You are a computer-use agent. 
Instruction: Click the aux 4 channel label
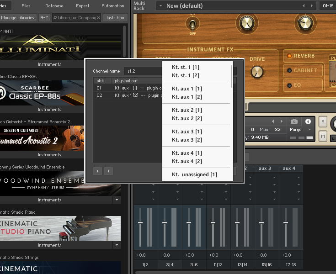[289, 168]
